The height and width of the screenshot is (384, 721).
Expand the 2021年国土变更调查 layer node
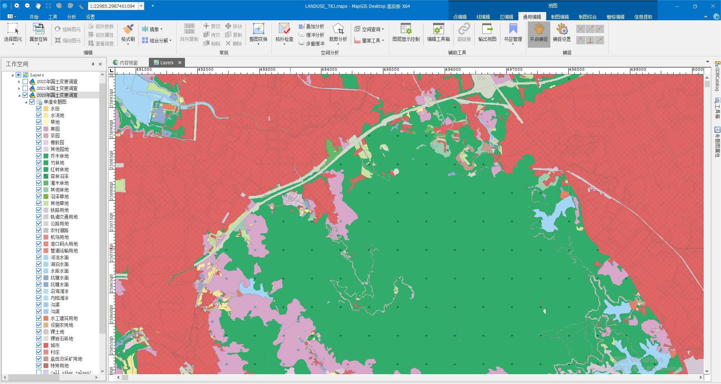[19, 88]
